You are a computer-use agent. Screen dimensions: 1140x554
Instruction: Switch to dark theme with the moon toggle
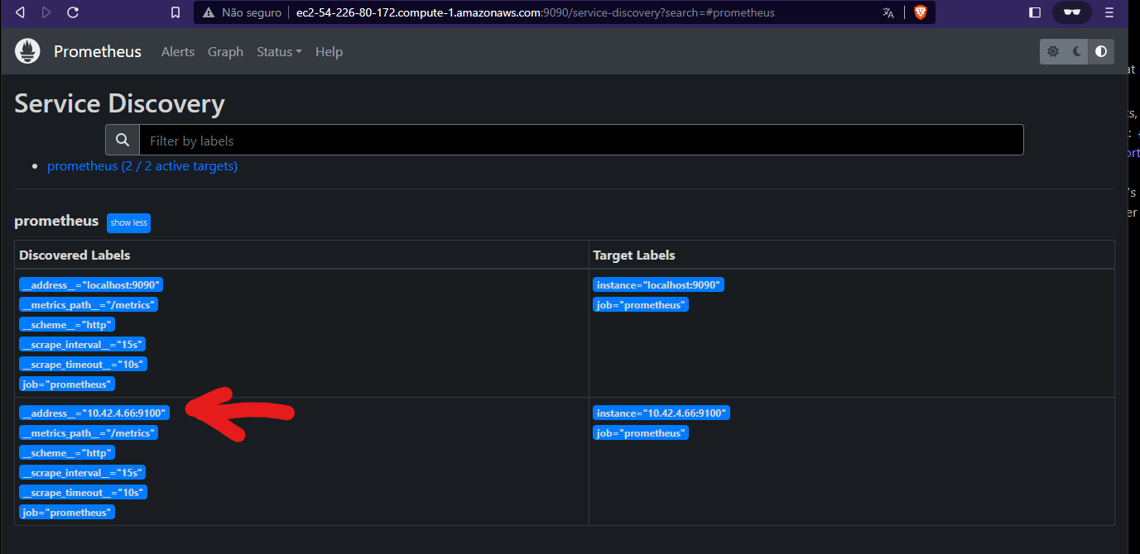(x=1075, y=51)
